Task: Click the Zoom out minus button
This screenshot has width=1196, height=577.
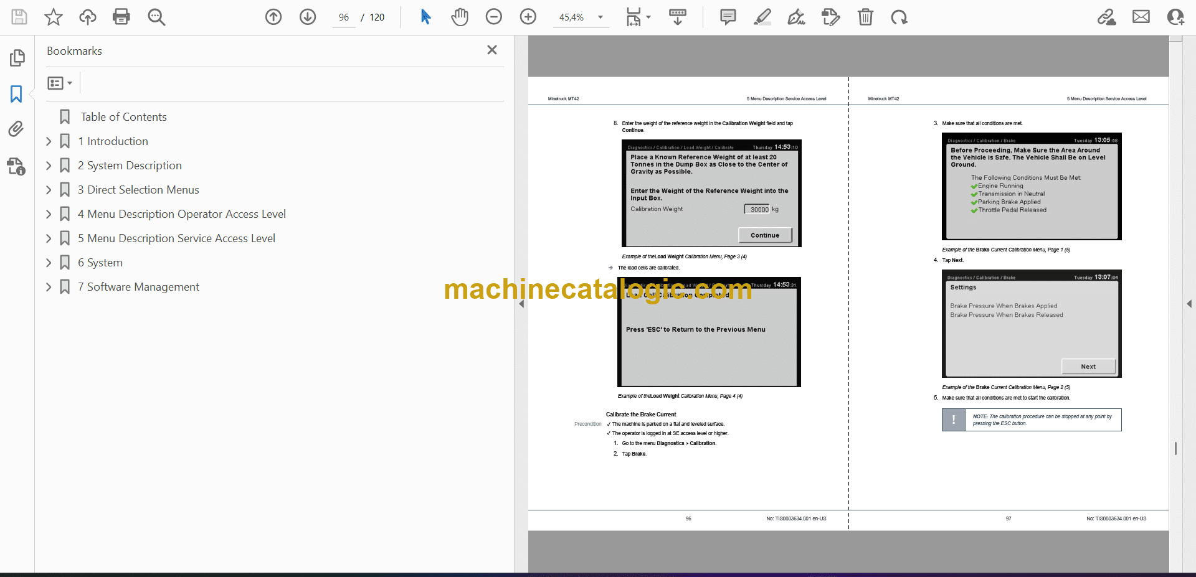Action: [494, 17]
